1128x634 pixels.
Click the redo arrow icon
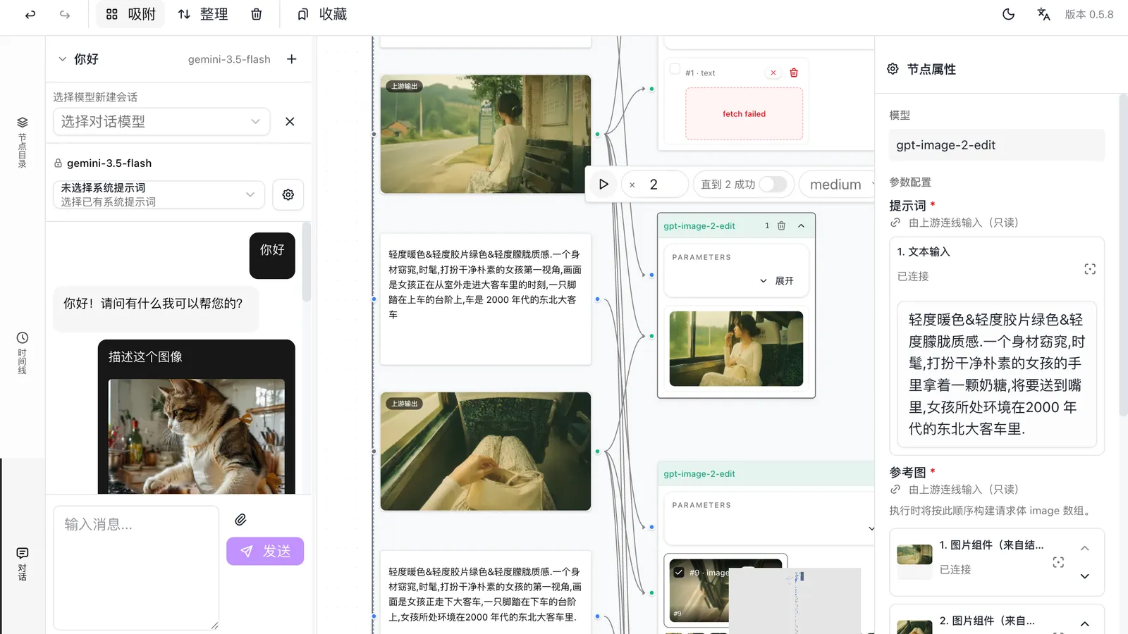65,14
